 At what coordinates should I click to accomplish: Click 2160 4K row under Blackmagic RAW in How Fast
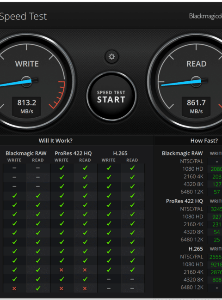coord(193,177)
